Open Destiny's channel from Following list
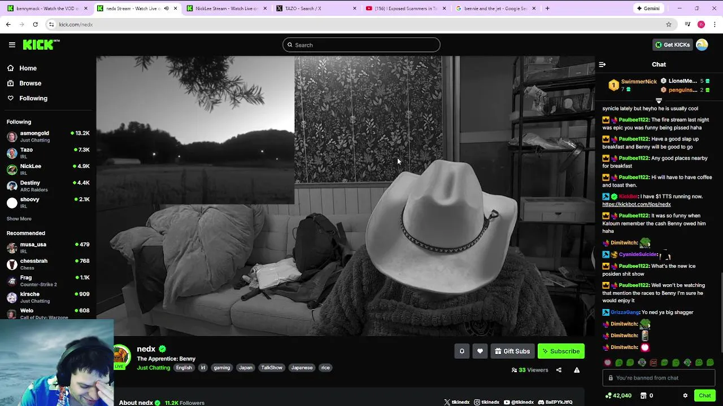723x406 pixels. point(48,186)
